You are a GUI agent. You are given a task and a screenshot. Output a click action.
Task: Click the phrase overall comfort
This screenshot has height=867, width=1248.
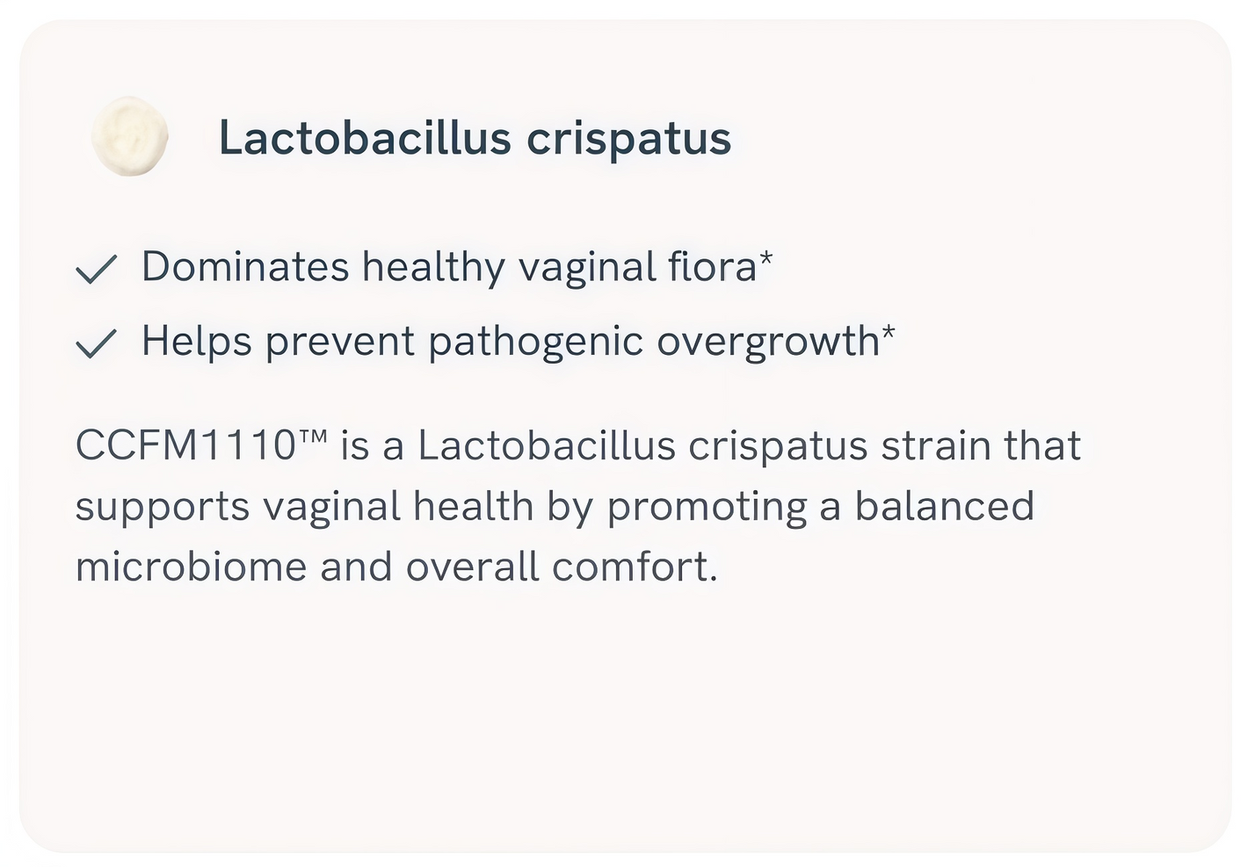pyautogui.click(x=562, y=567)
